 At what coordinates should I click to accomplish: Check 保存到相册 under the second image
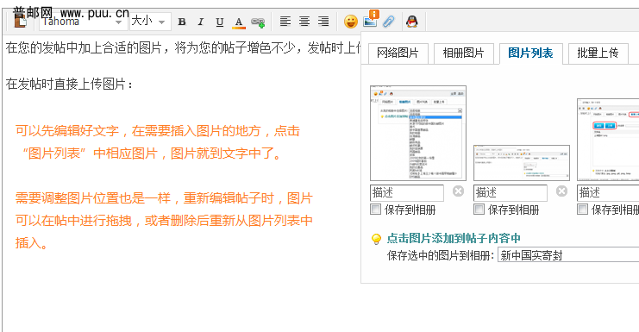click(479, 210)
